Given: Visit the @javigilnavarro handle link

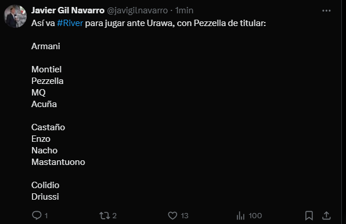Looking at the screenshot, I should pos(137,10).
